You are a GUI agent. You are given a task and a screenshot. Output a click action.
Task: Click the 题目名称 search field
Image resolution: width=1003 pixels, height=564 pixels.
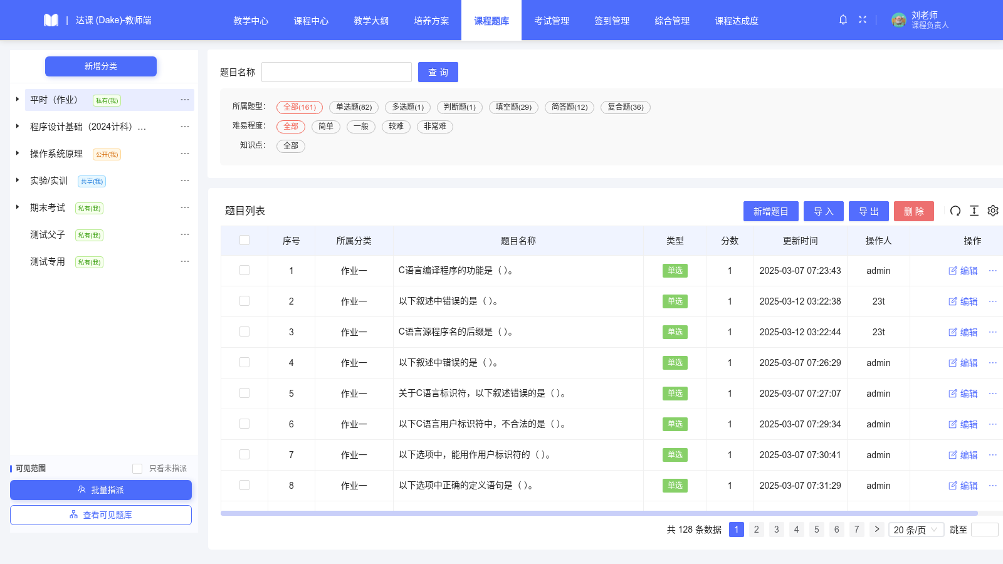[x=337, y=72]
